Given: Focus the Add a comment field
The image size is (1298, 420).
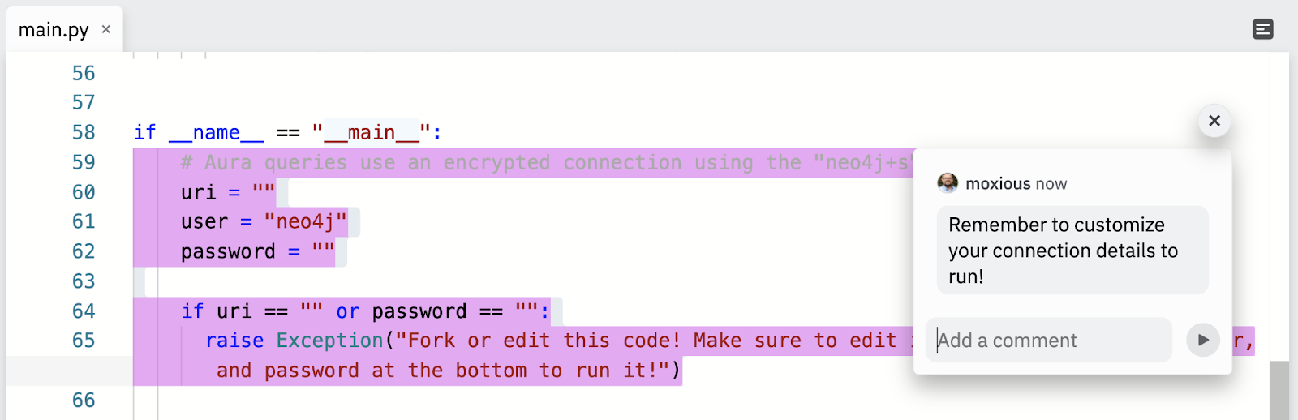Looking at the screenshot, I should click(x=1048, y=341).
